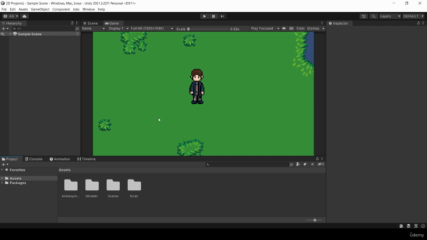Open the DEFAULT layout dropdown
Image resolution: width=427 pixels, height=240 pixels.
[413, 16]
